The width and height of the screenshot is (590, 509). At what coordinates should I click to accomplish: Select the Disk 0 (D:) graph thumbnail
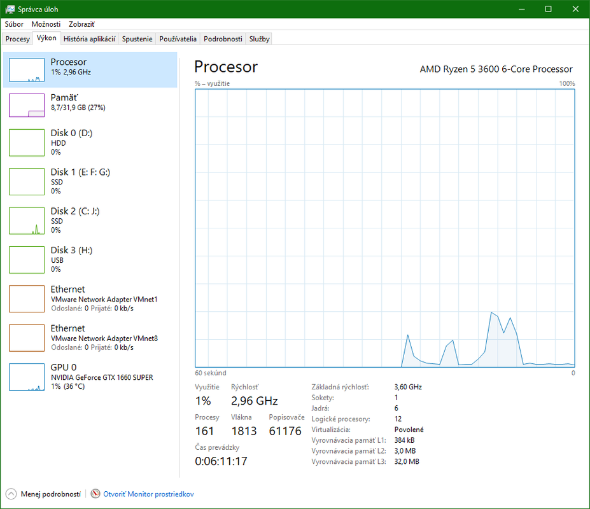[27, 143]
